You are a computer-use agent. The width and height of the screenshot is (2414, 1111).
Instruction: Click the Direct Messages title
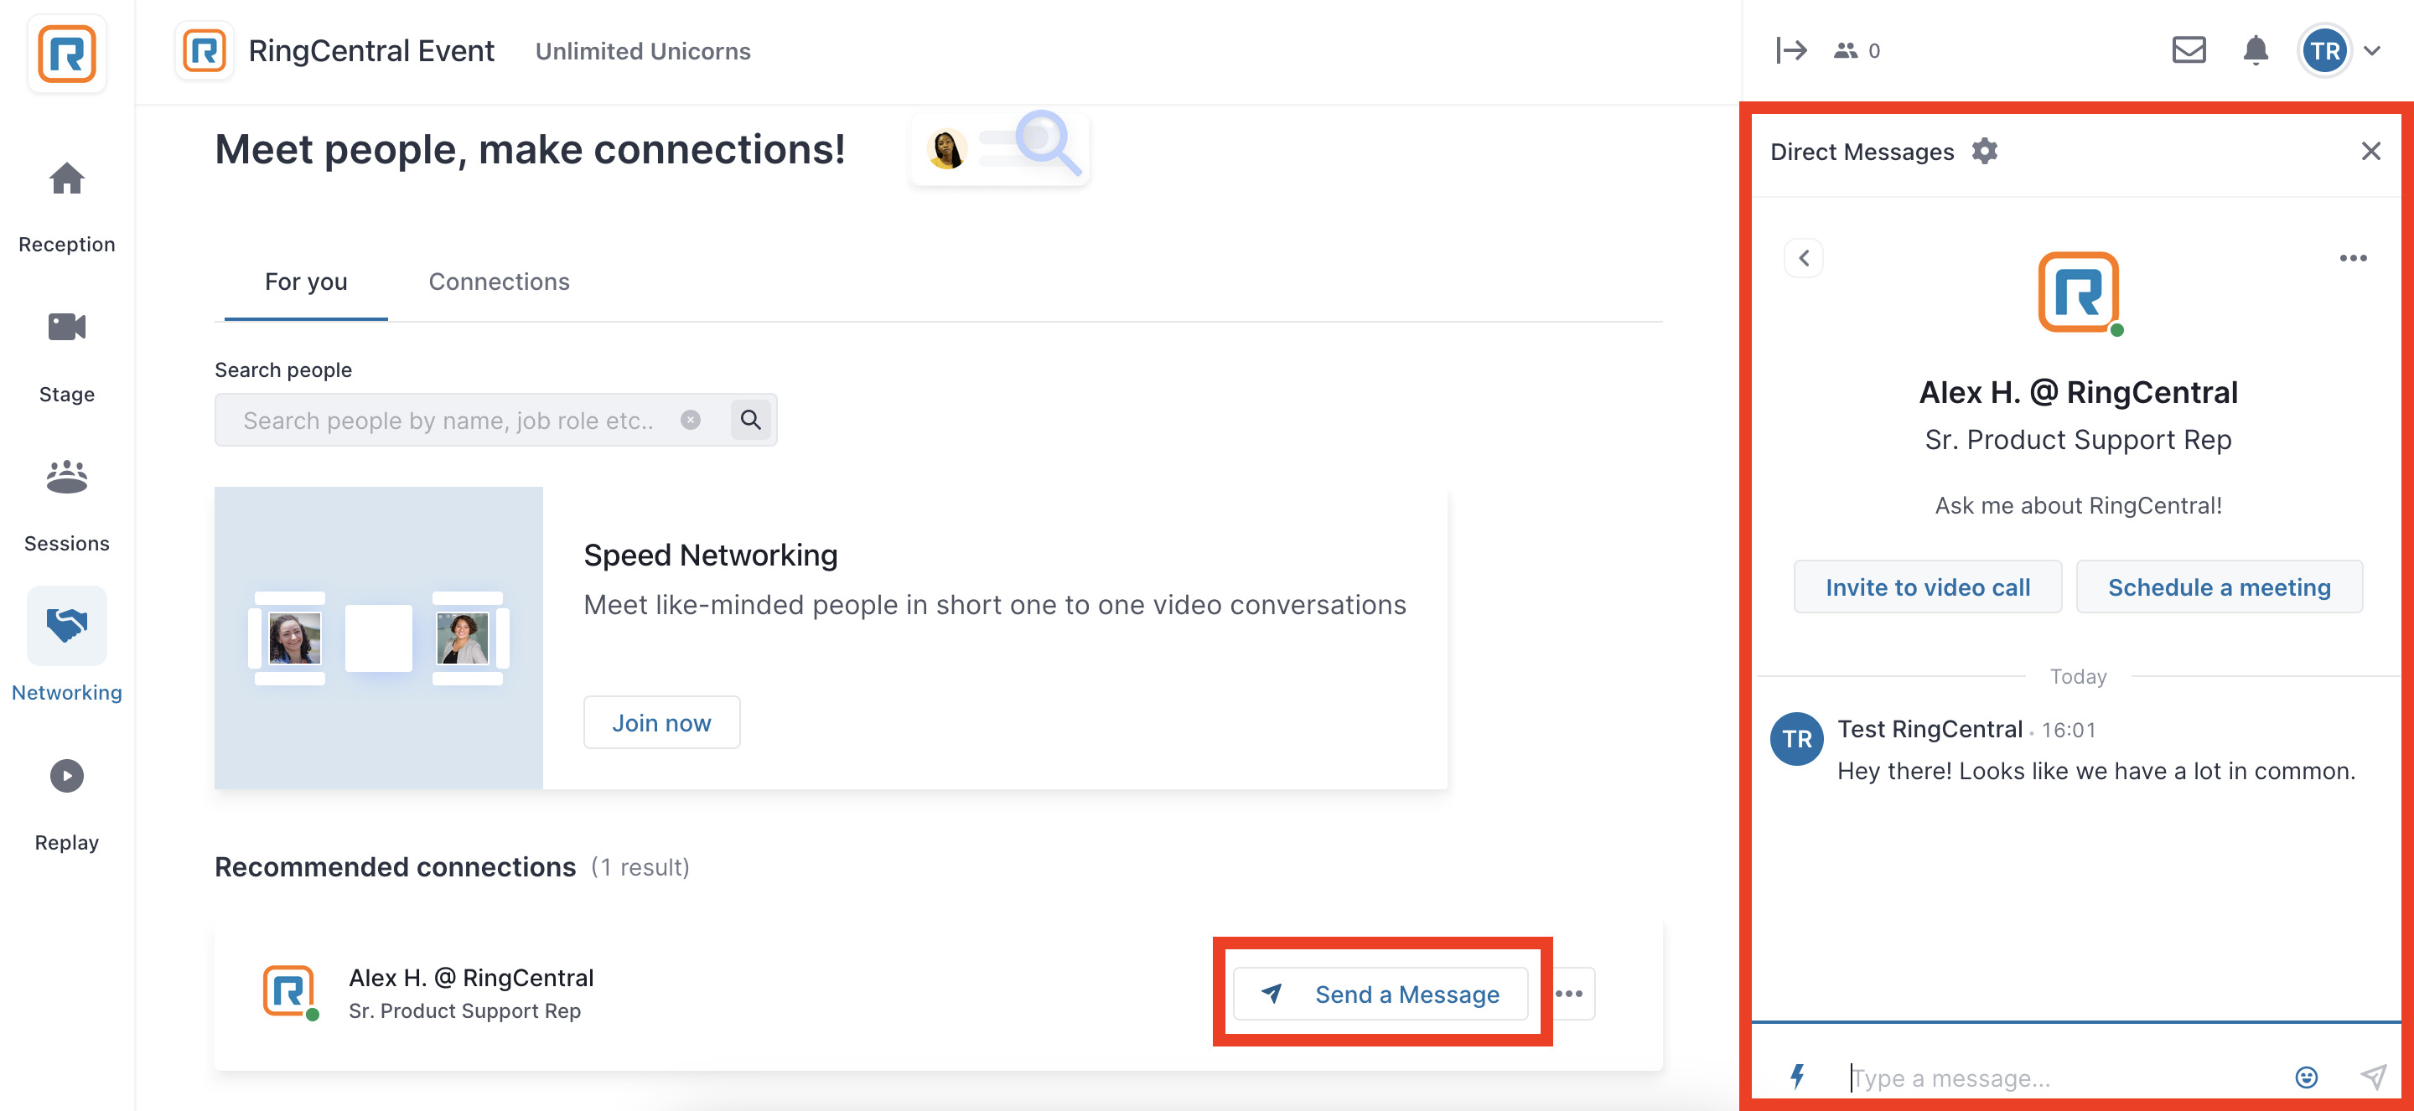click(x=1861, y=152)
